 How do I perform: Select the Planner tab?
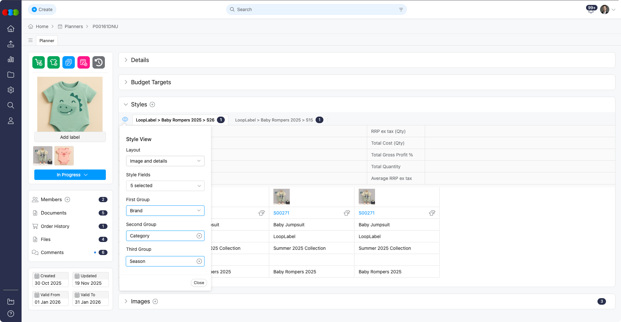[47, 40]
